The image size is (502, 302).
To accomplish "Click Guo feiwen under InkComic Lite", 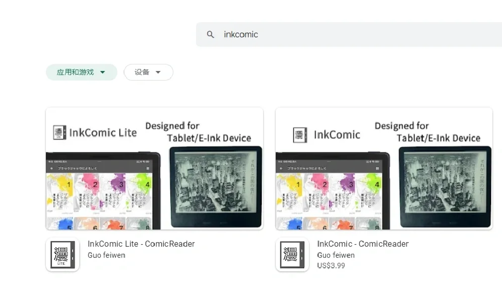I will pos(106,255).
